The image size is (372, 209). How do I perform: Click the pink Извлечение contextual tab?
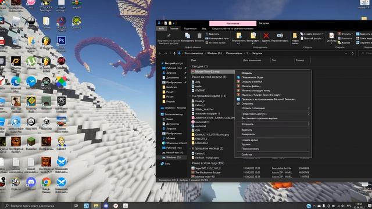[x=233, y=23]
